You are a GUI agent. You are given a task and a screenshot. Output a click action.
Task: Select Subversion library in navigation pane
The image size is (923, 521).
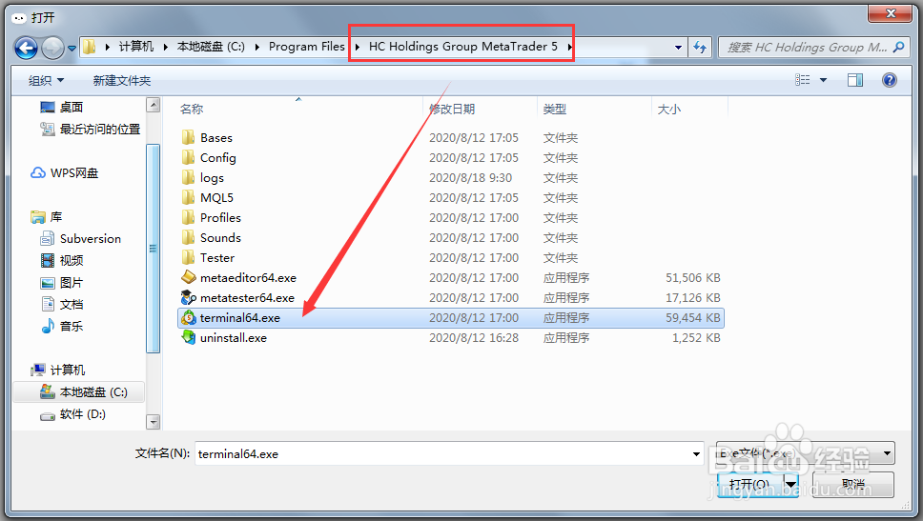click(81, 239)
